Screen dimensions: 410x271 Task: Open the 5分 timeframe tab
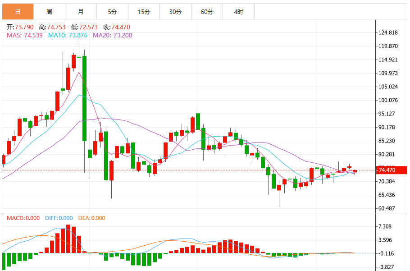[x=113, y=12]
